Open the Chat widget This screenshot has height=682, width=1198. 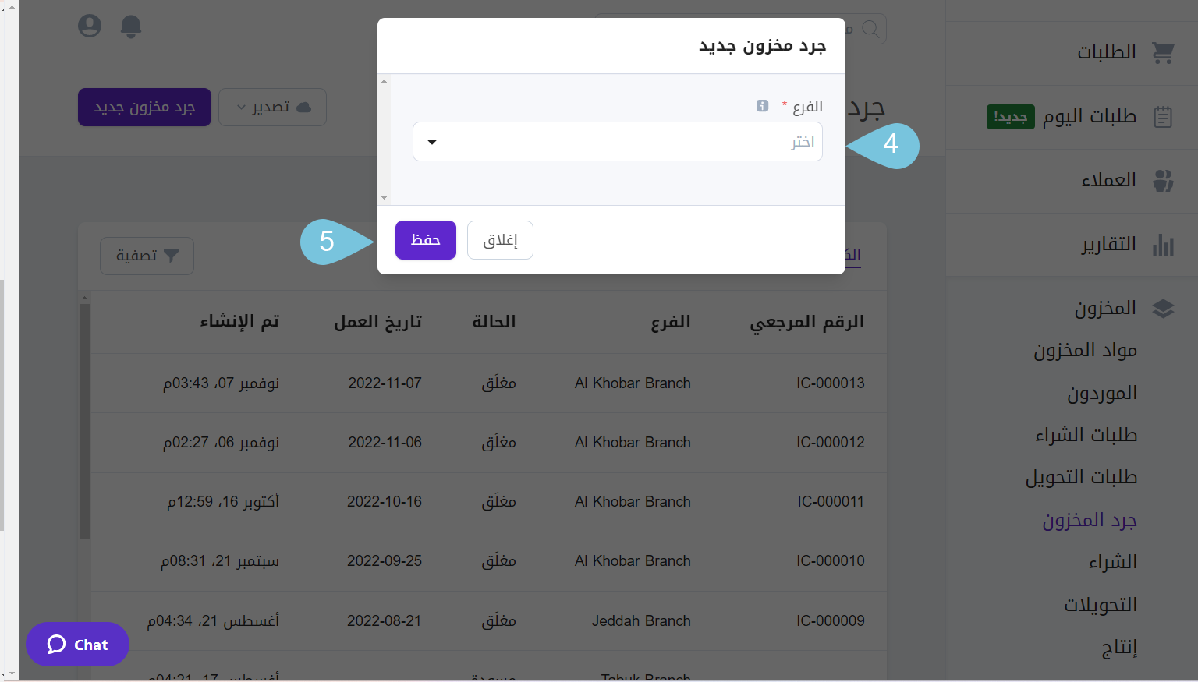[x=77, y=645]
